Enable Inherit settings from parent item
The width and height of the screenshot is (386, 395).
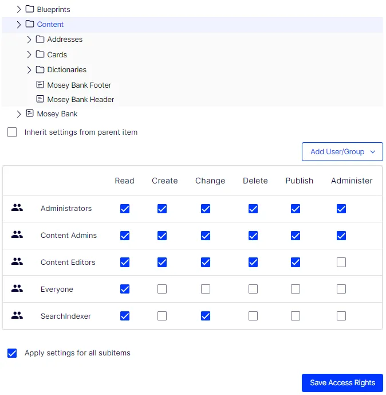(x=12, y=132)
